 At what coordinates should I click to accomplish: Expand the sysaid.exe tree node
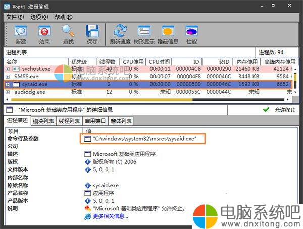click(x=8, y=84)
